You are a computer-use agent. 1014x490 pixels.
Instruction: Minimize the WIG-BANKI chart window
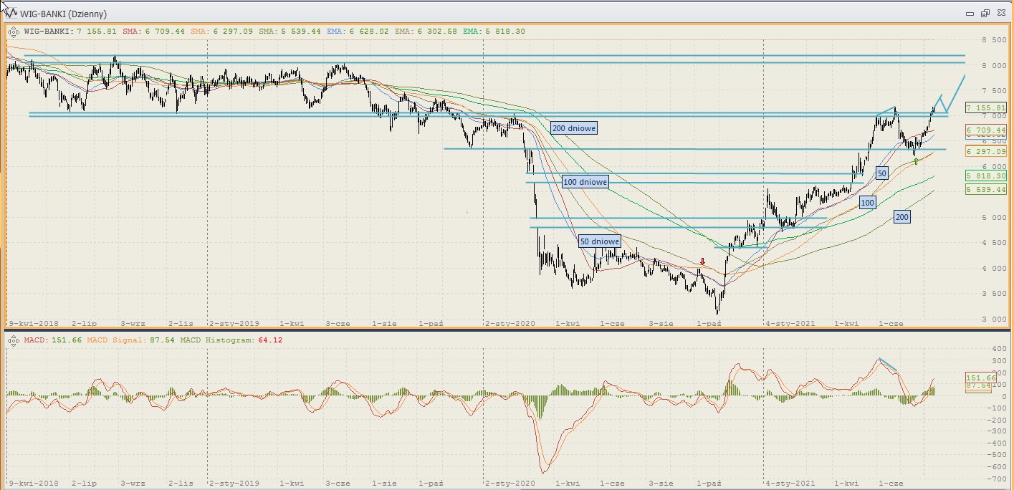pyautogui.click(x=970, y=13)
